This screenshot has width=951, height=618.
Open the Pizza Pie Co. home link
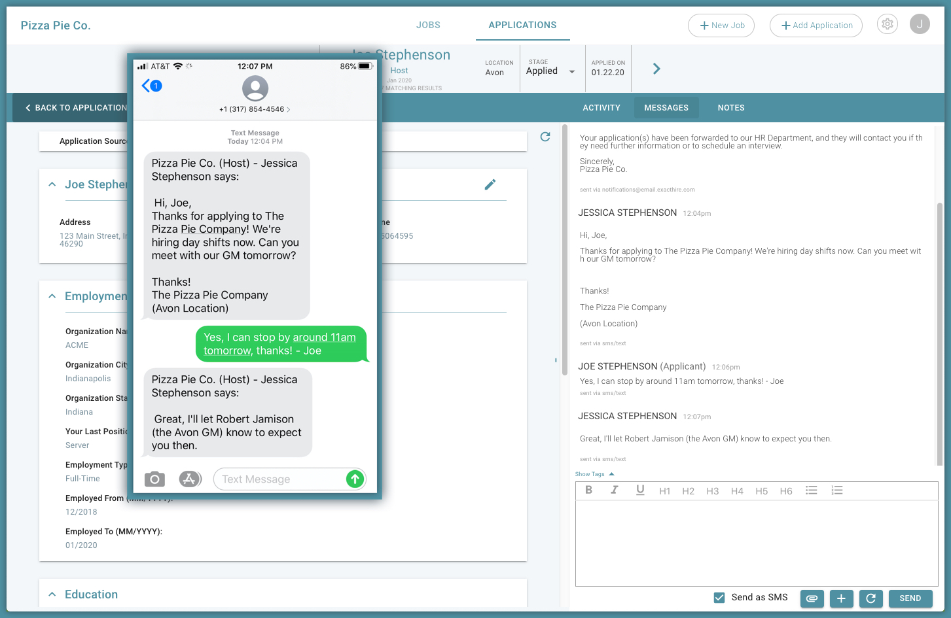[x=56, y=26]
